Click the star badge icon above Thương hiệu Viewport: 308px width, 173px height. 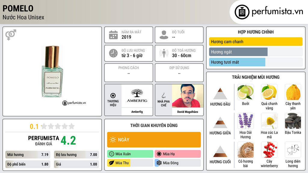113,96
